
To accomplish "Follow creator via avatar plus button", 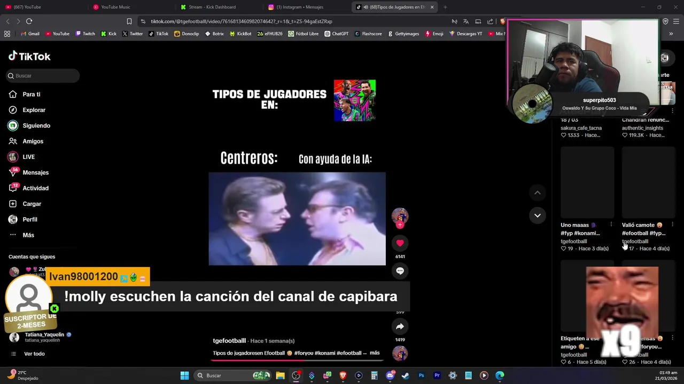I will [x=400, y=225].
